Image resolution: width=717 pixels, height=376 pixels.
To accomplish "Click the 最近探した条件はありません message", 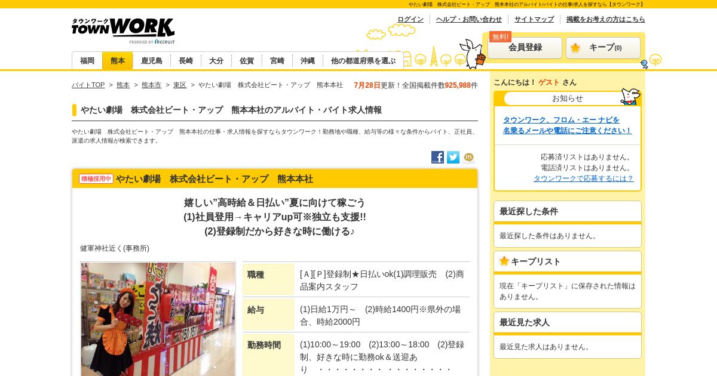I will [549, 236].
